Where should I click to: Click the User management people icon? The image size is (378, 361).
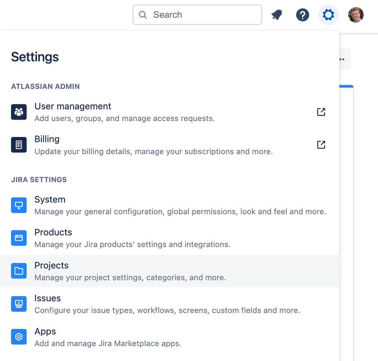(19, 112)
